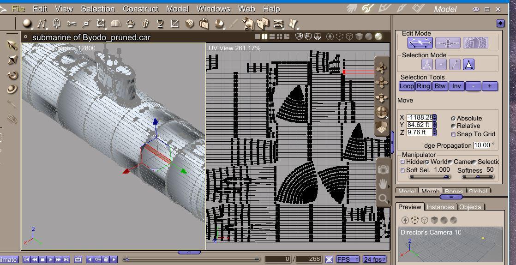Open the 24 fps frame rate dropdown

click(x=374, y=259)
